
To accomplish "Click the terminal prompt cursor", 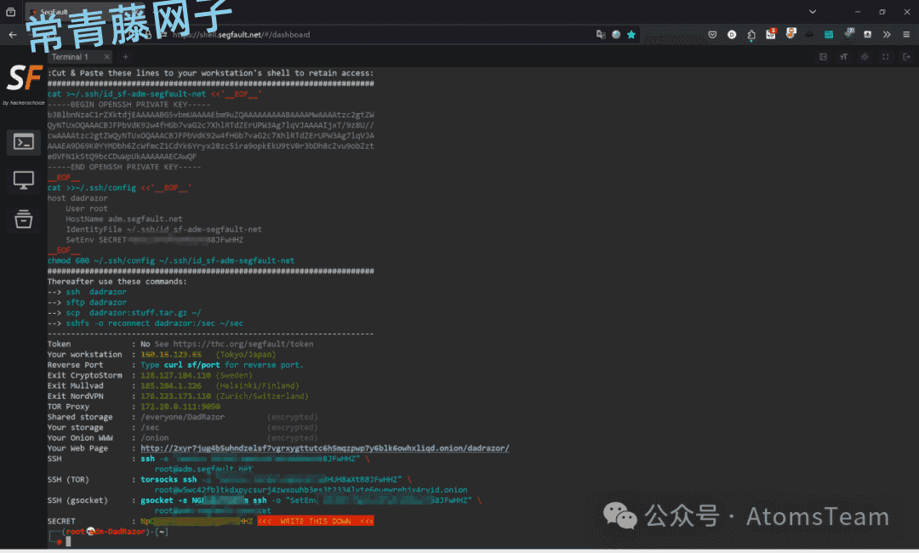I will coord(68,542).
